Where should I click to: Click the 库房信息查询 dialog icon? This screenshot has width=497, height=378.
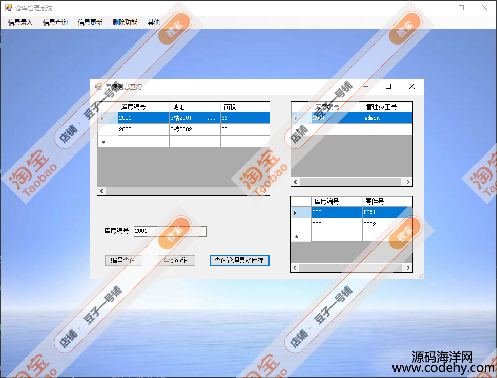[x=98, y=86]
